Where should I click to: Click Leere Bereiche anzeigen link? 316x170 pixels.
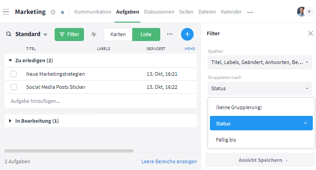(169, 161)
